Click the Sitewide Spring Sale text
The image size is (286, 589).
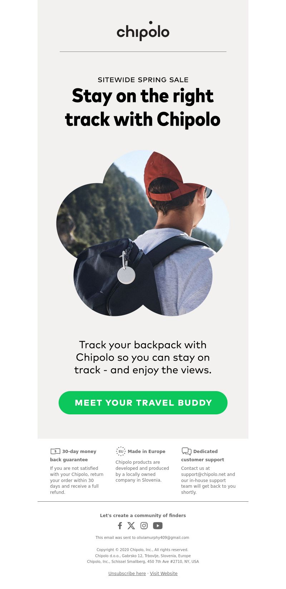[x=143, y=80]
